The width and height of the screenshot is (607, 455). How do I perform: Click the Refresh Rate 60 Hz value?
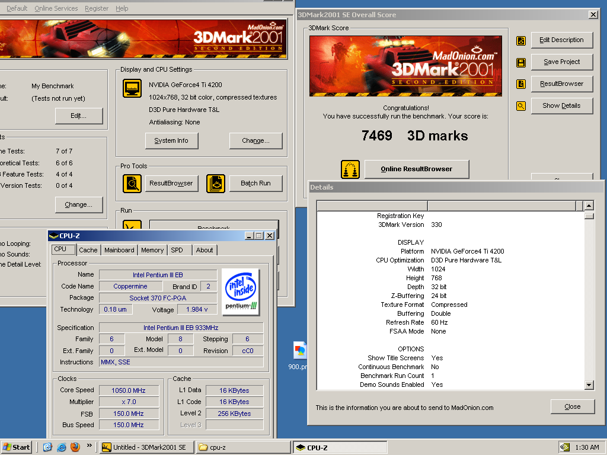tap(439, 323)
